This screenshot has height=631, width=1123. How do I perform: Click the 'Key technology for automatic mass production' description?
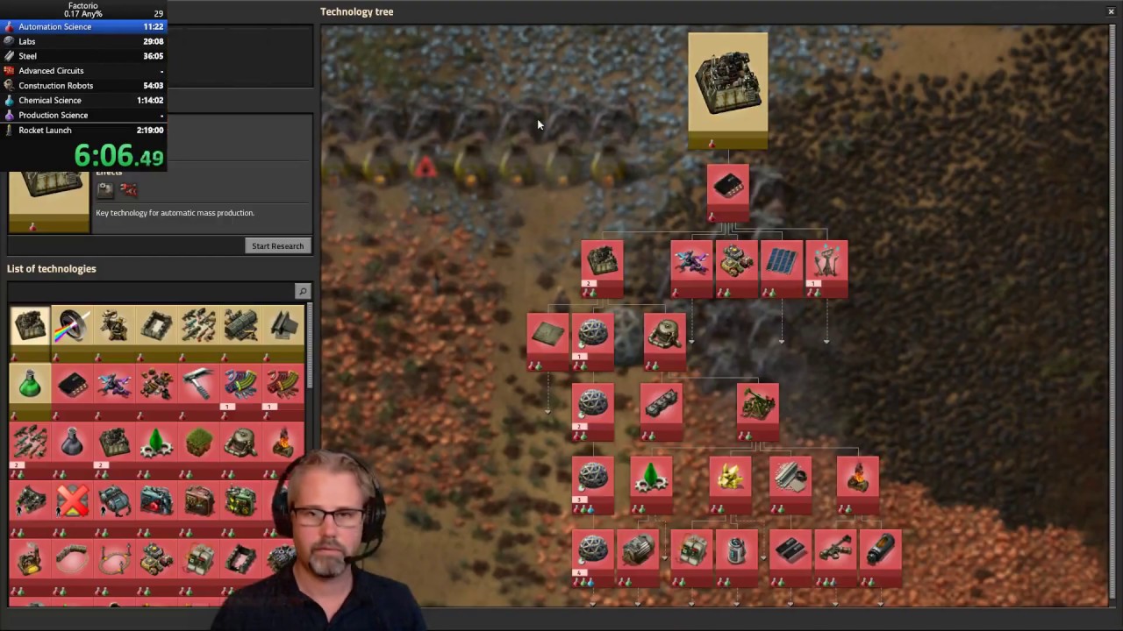click(x=175, y=213)
